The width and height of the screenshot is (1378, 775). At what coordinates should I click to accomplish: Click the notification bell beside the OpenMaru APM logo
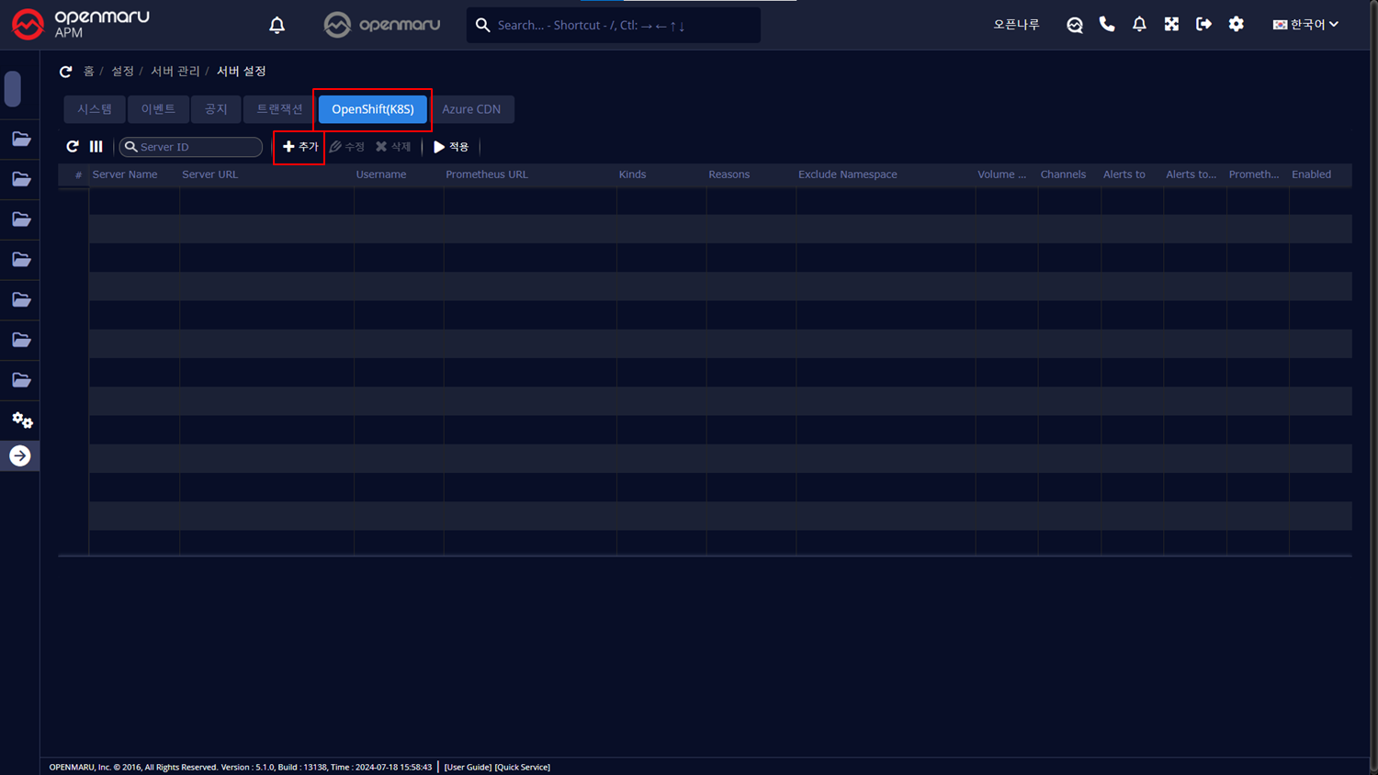pos(277,25)
